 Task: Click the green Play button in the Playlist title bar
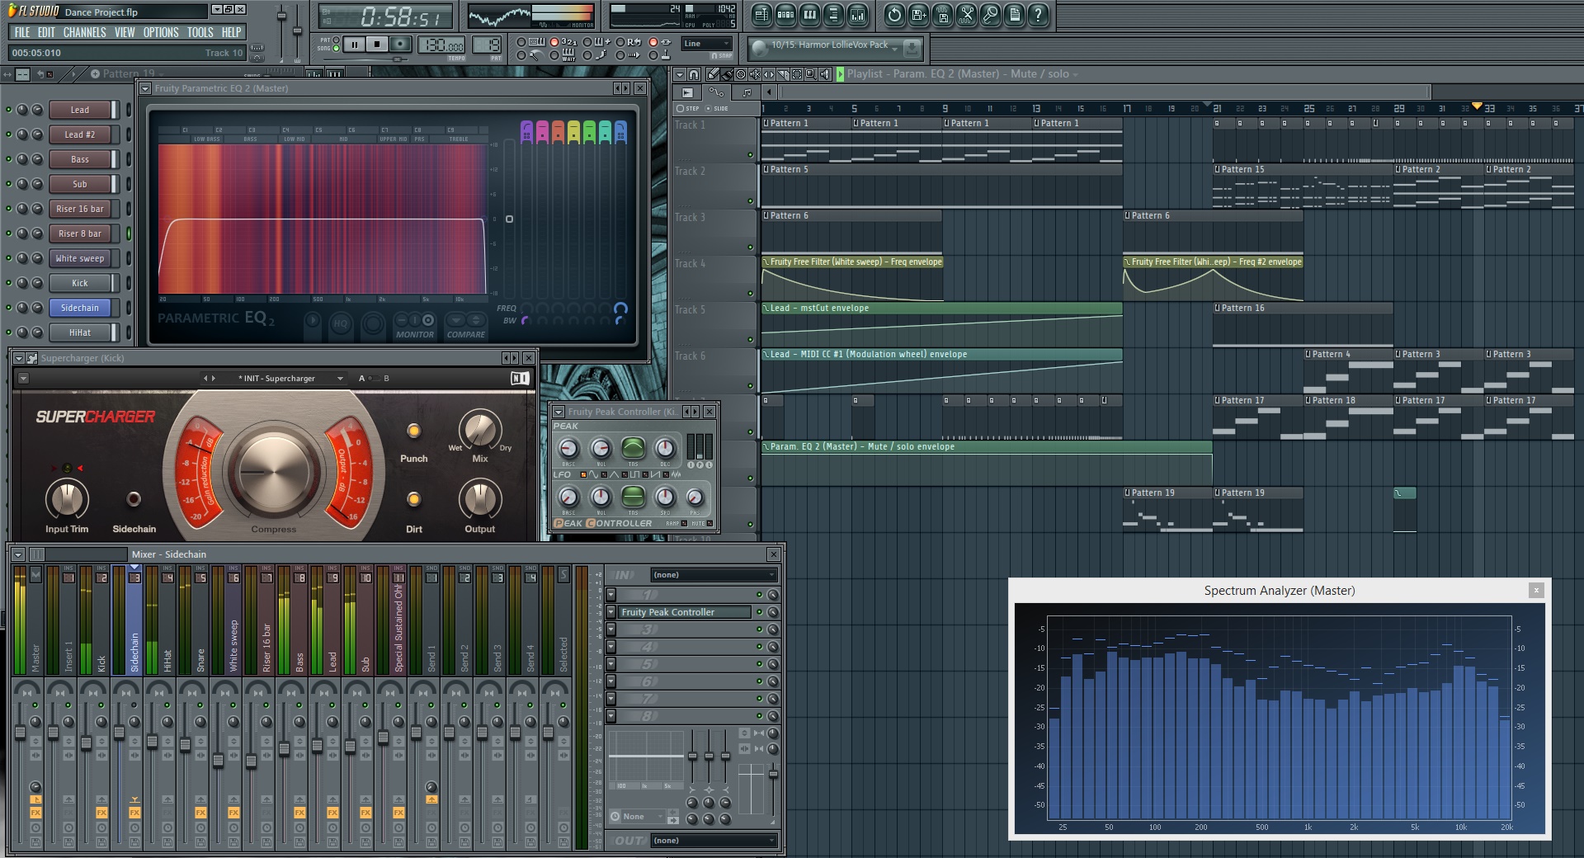point(840,74)
